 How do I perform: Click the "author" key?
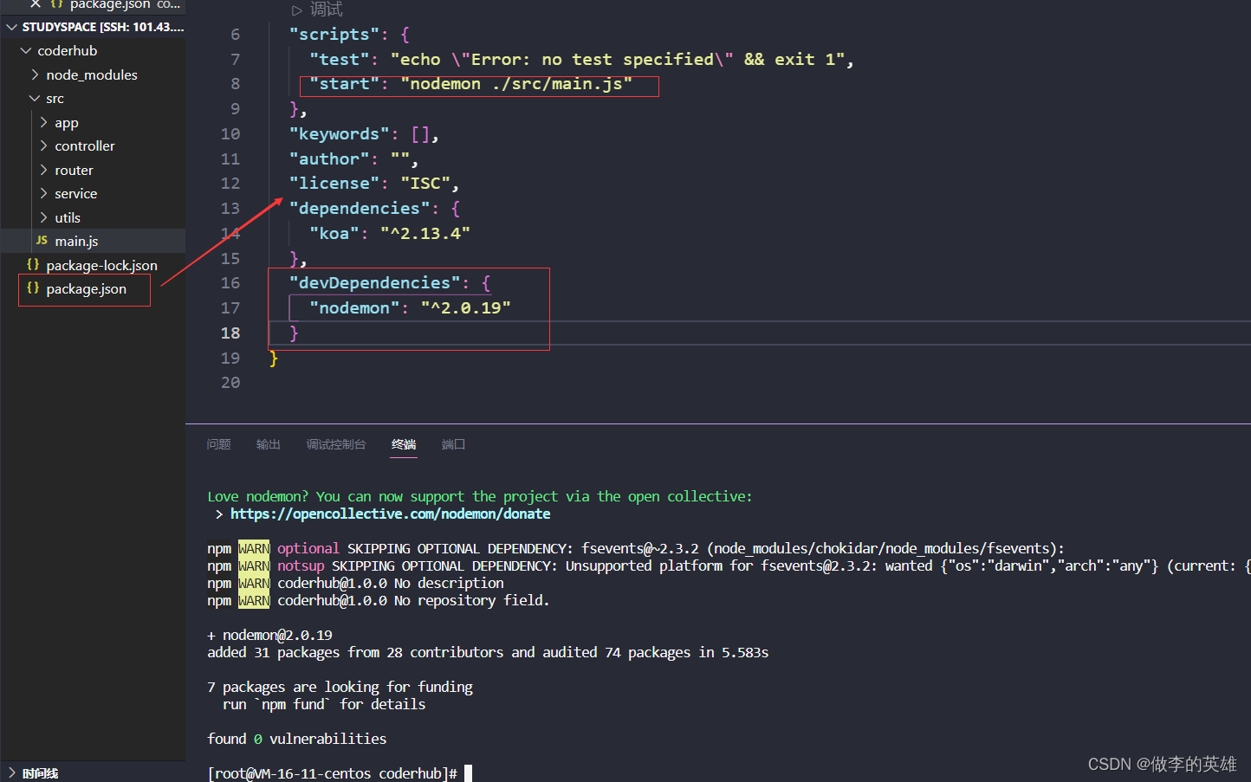[329, 159]
